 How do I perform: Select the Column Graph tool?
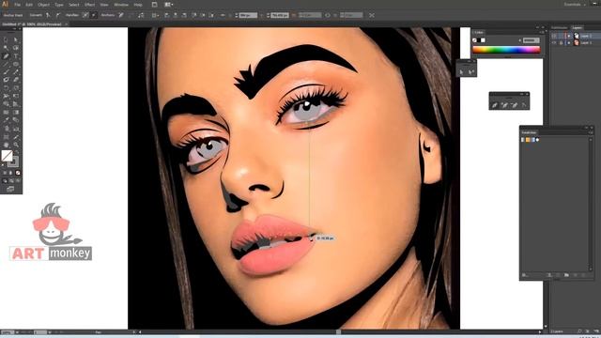16,129
